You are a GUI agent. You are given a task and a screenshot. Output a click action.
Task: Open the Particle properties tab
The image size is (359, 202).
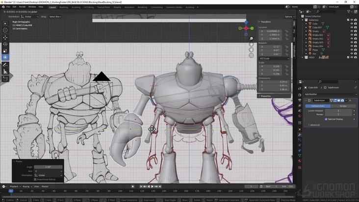[x=300, y=140]
